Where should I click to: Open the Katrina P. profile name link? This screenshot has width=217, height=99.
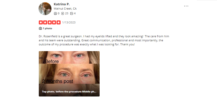[62, 4]
